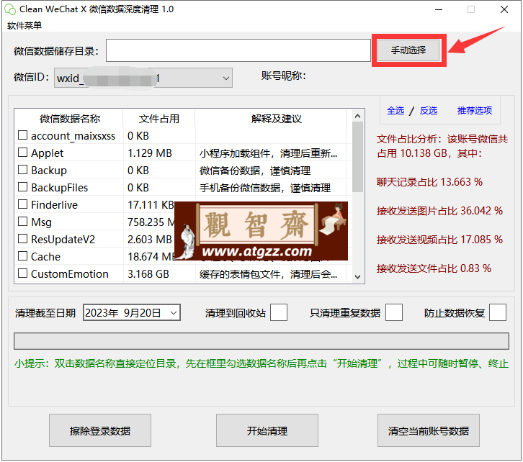This screenshot has width=523, height=462.
Task: Click the list scroll-down arrow
Action: pyautogui.click(x=357, y=277)
